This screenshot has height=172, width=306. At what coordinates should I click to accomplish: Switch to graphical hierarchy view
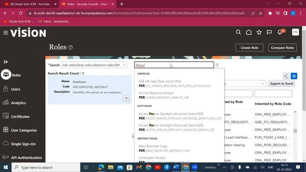coord(286,76)
